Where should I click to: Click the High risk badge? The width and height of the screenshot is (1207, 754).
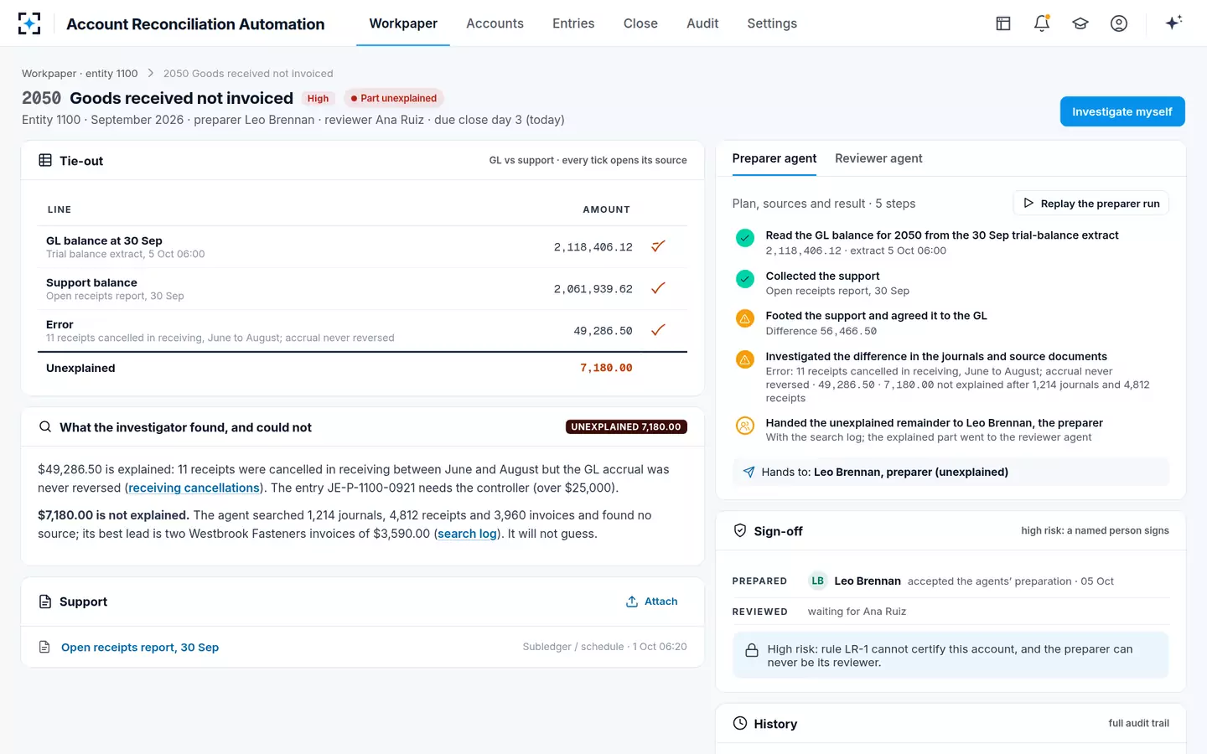[318, 98]
